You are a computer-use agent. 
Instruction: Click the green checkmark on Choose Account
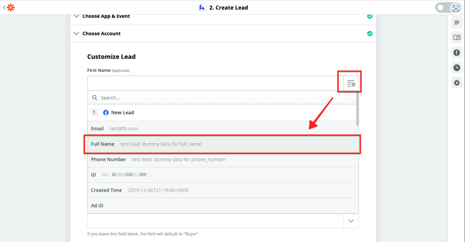[x=370, y=33]
